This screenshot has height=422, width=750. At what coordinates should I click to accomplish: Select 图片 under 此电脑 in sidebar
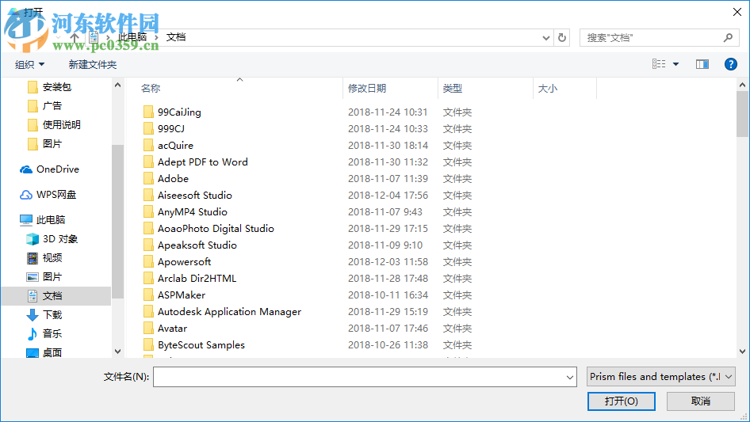(x=52, y=276)
